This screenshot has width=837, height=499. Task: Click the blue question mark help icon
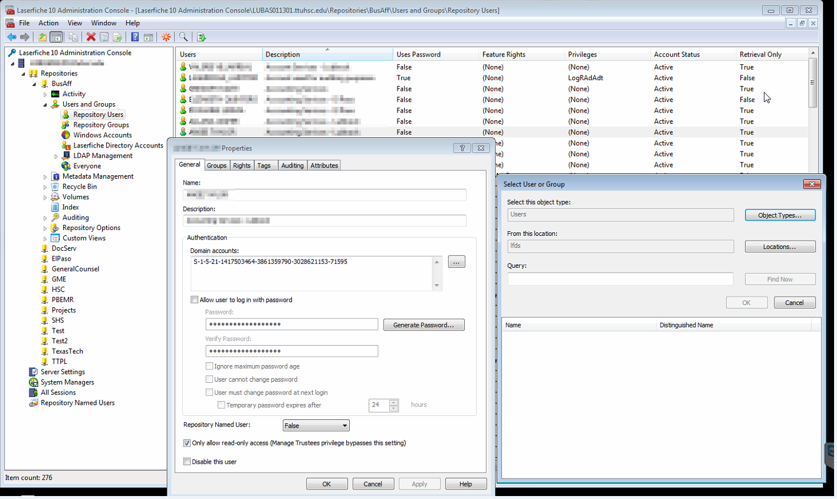click(135, 37)
